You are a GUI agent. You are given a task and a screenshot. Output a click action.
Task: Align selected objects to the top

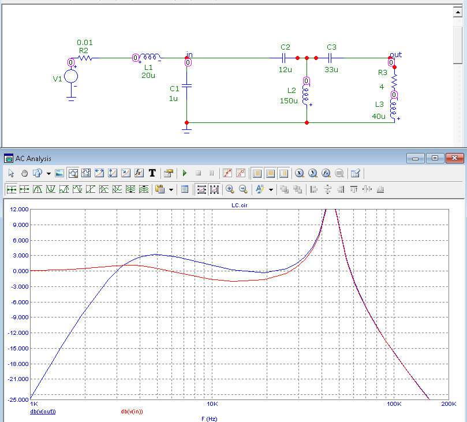[353, 189]
